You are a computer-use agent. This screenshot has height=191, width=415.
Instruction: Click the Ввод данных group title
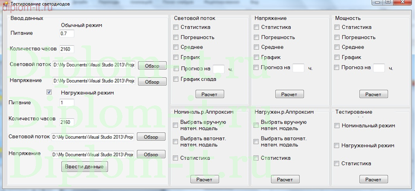coord(27,18)
